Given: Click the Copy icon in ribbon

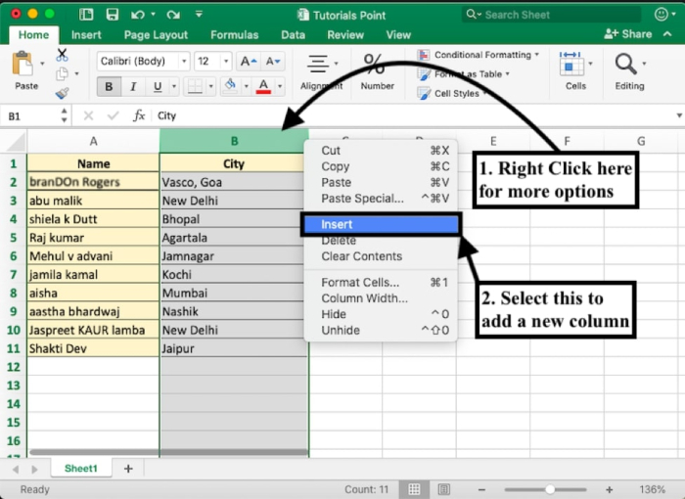Looking at the screenshot, I should click(x=62, y=73).
